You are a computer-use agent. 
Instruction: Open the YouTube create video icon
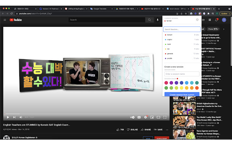coord(203,20)
